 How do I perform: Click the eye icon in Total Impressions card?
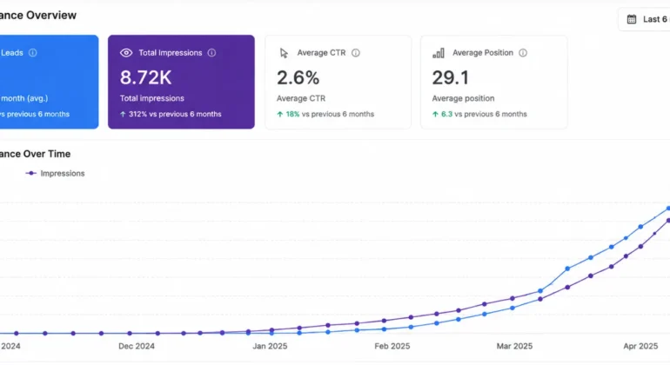coord(126,52)
